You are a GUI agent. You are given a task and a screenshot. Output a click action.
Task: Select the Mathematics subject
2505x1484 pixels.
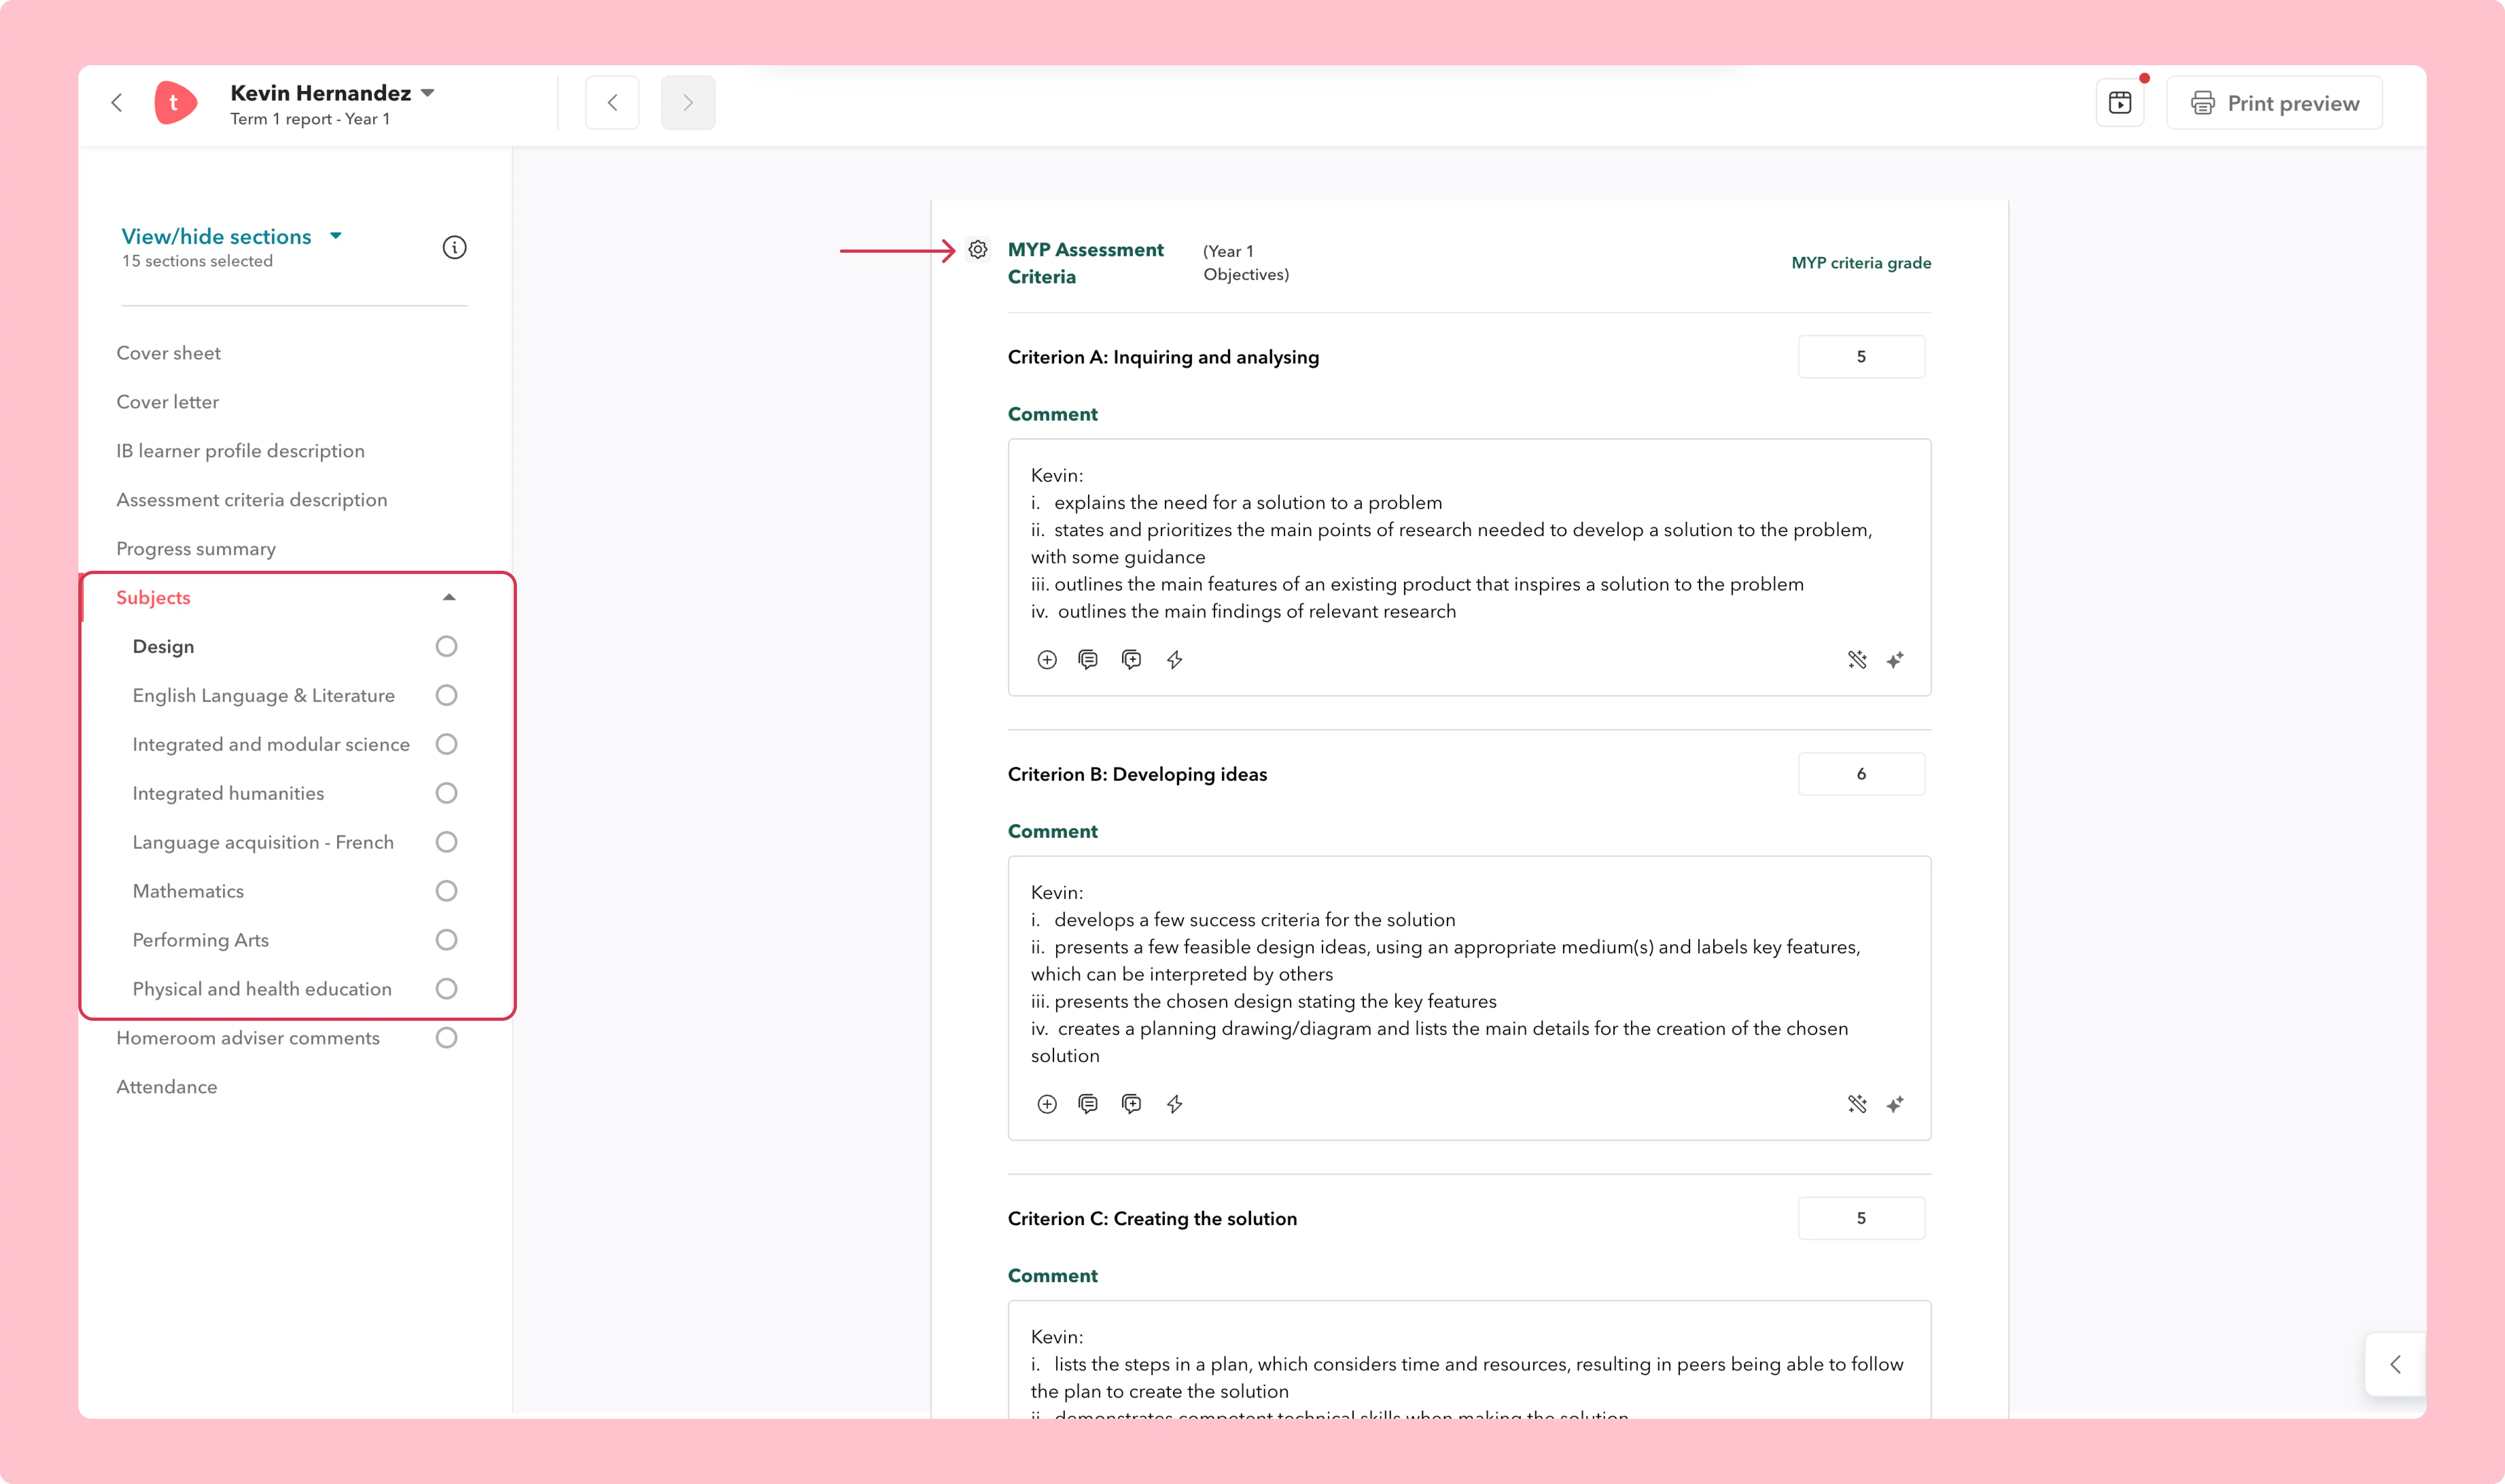point(188,891)
